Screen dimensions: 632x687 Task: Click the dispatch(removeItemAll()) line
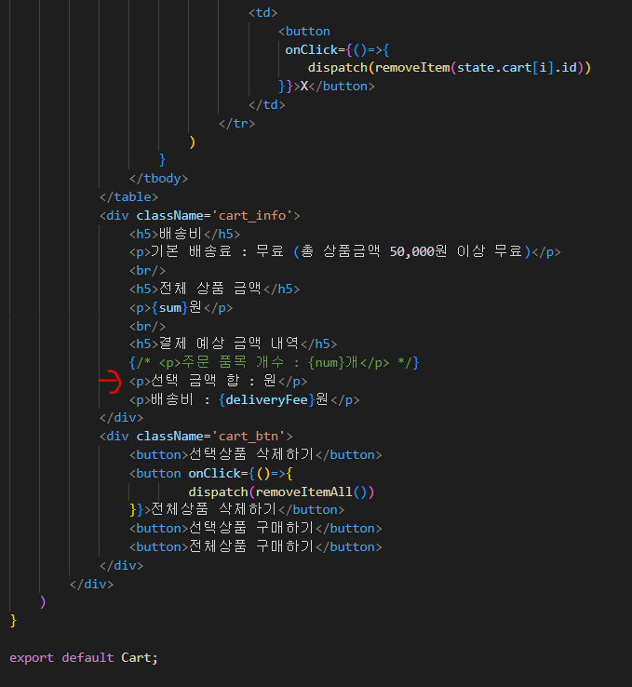tap(281, 492)
